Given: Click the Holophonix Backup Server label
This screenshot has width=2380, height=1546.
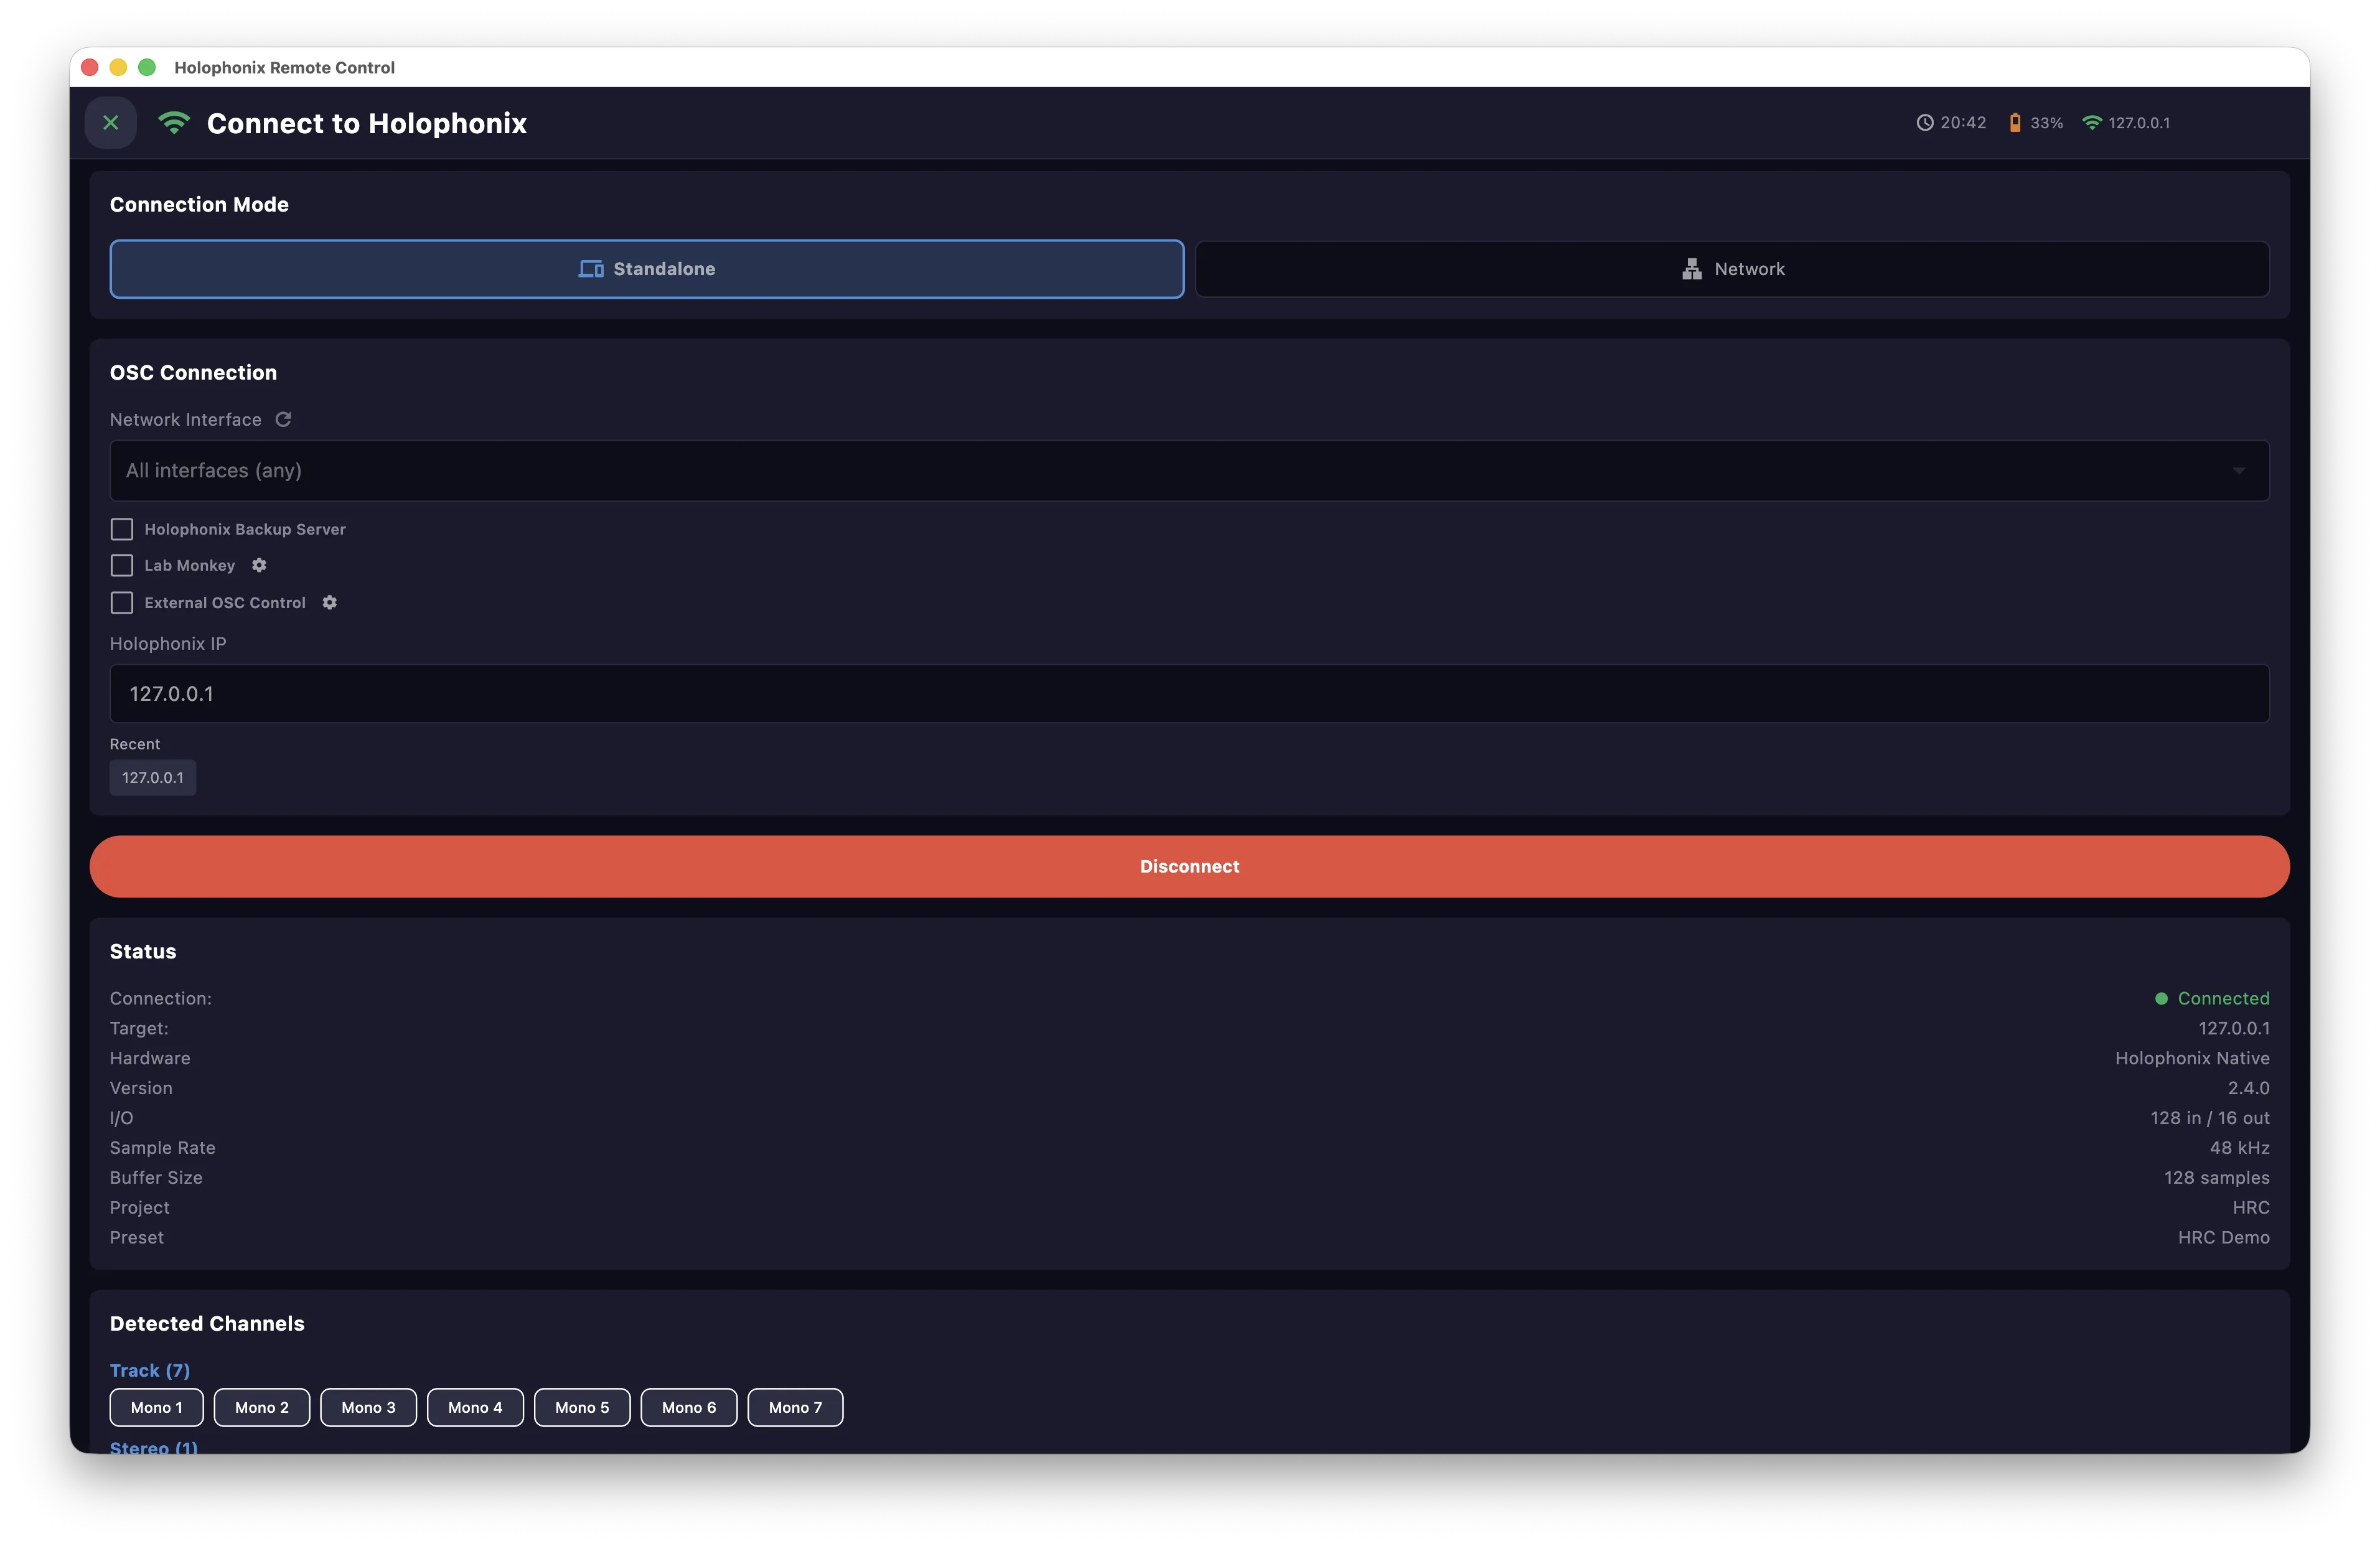Looking at the screenshot, I should [245, 529].
